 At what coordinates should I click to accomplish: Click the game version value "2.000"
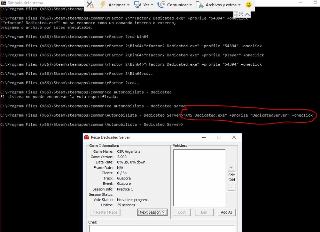click(x=122, y=157)
